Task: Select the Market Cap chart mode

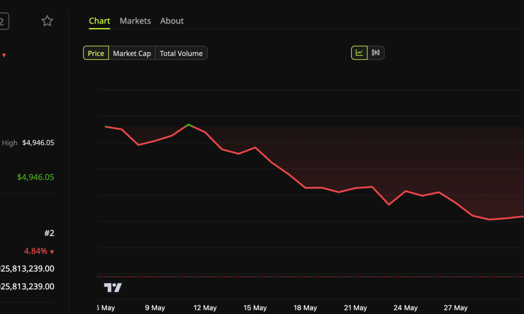Action: click(132, 53)
